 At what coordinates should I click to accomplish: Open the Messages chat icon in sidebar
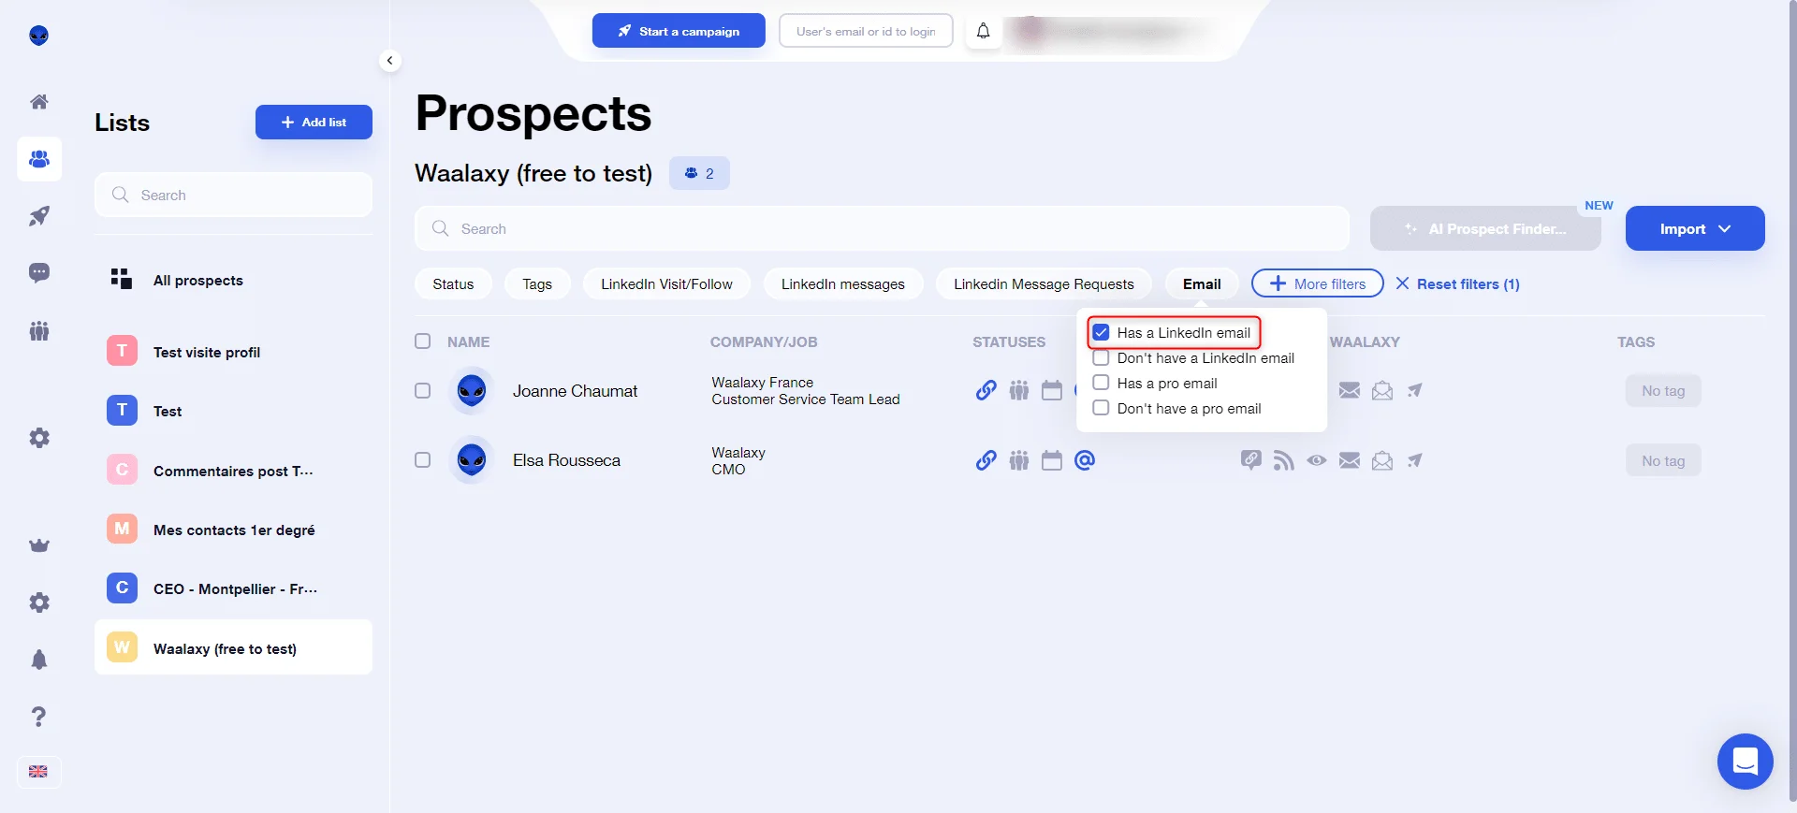click(39, 273)
